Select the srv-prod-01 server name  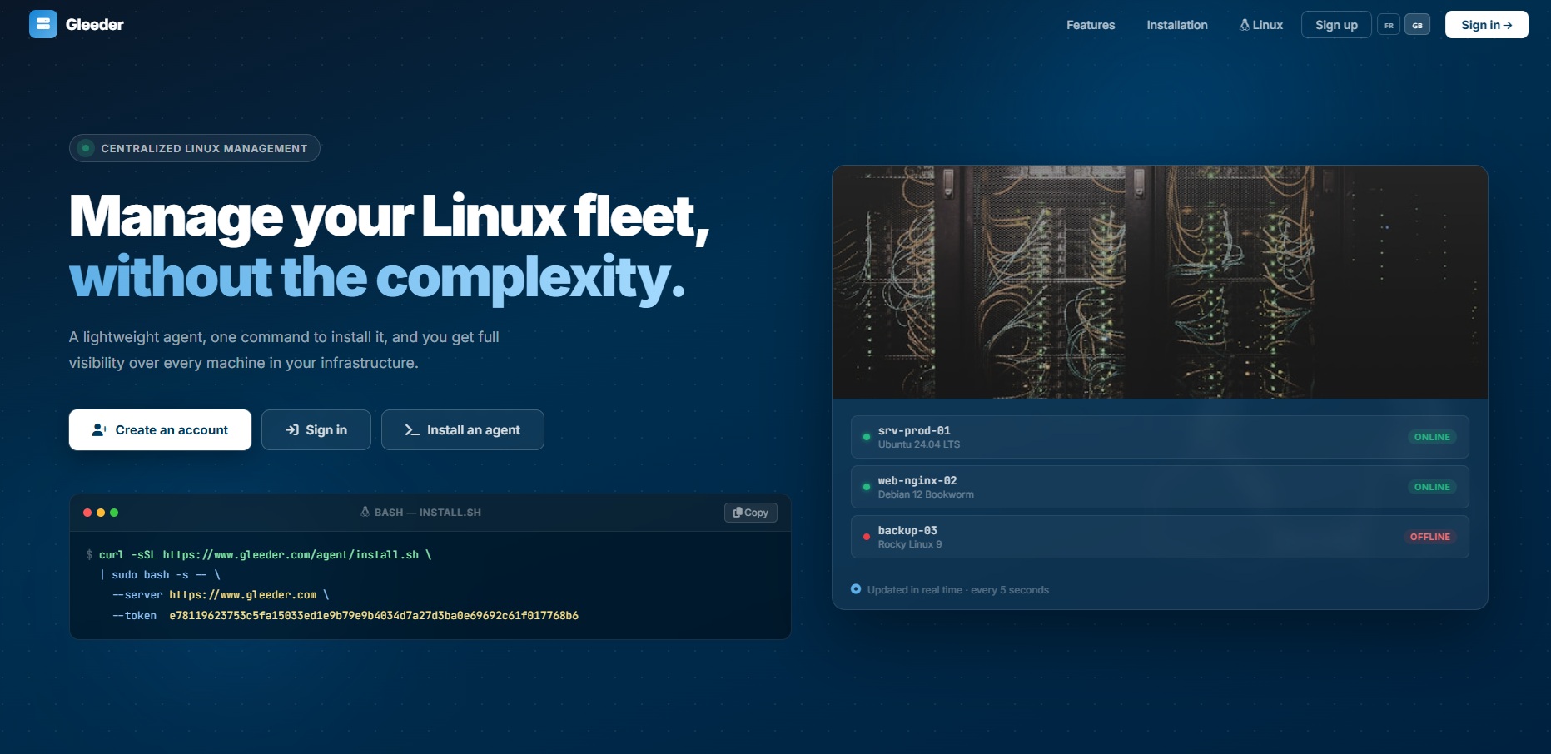coord(914,430)
